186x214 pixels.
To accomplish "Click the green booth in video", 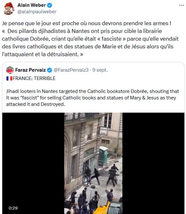I will coord(103,156).
